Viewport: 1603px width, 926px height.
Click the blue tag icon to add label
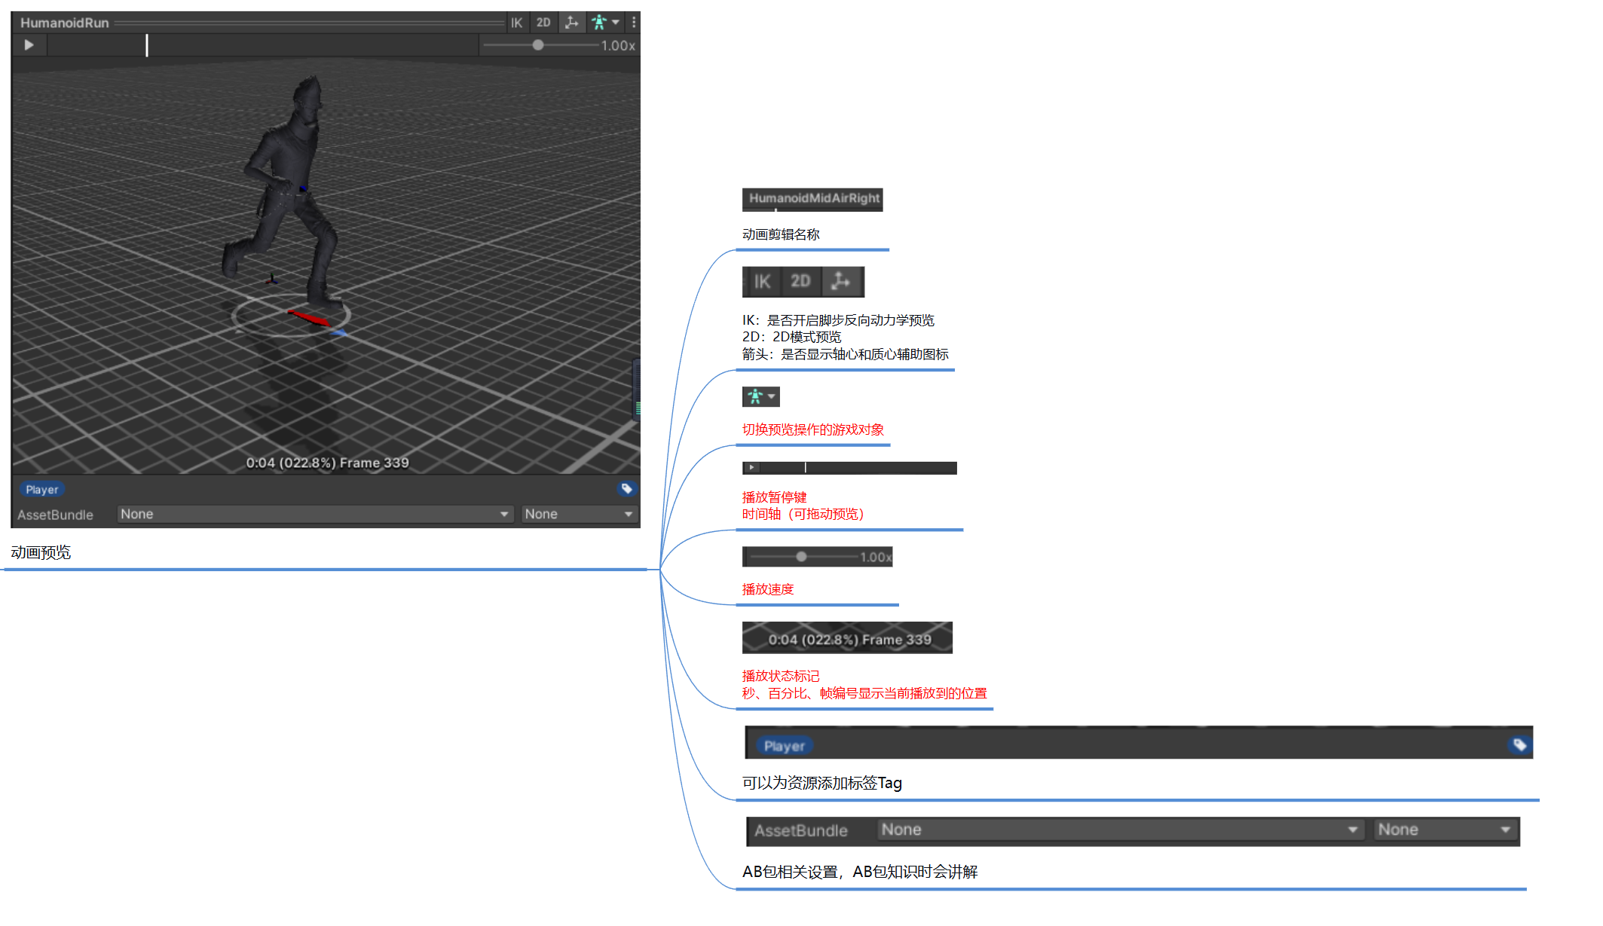(626, 489)
